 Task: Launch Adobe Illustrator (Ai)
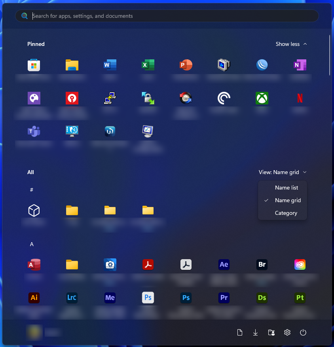(34, 298)
